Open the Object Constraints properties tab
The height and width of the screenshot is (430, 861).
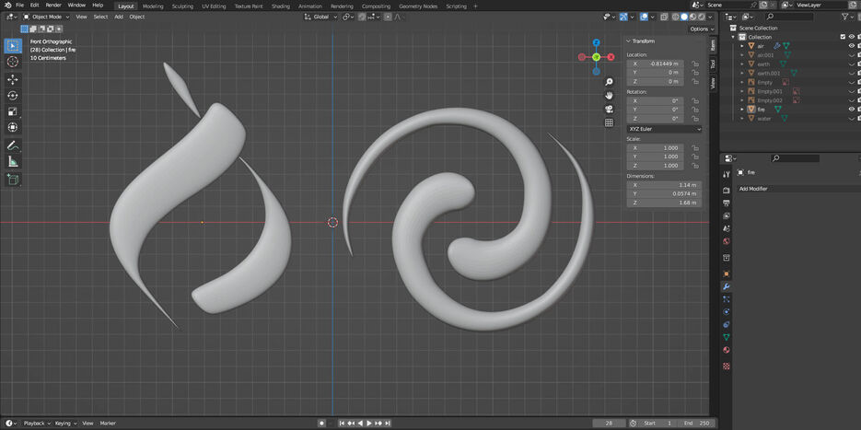click(x=727, y=324)
